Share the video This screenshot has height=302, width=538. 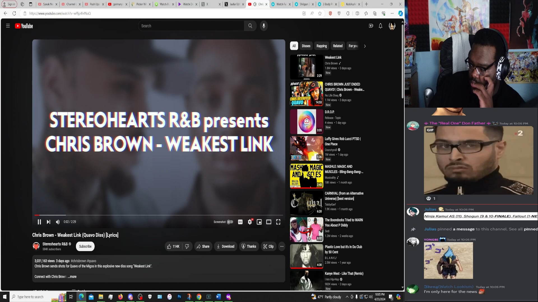pos(203,246)
